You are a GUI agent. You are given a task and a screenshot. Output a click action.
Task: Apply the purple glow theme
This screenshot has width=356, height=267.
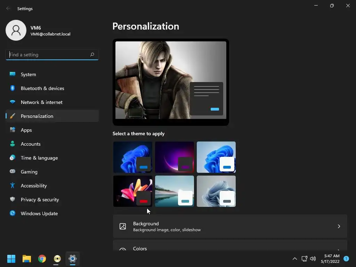pyautogui.click(x=175, y=157)
